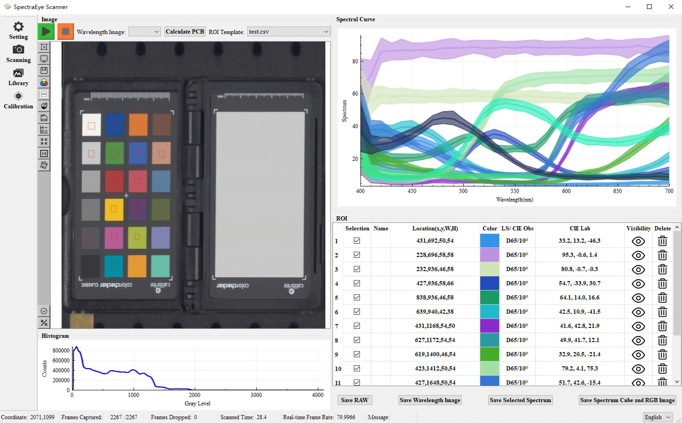This screenshot has width=682, height=423.
Task: Open the Scanning camera section
Action: tap(18, 54)
